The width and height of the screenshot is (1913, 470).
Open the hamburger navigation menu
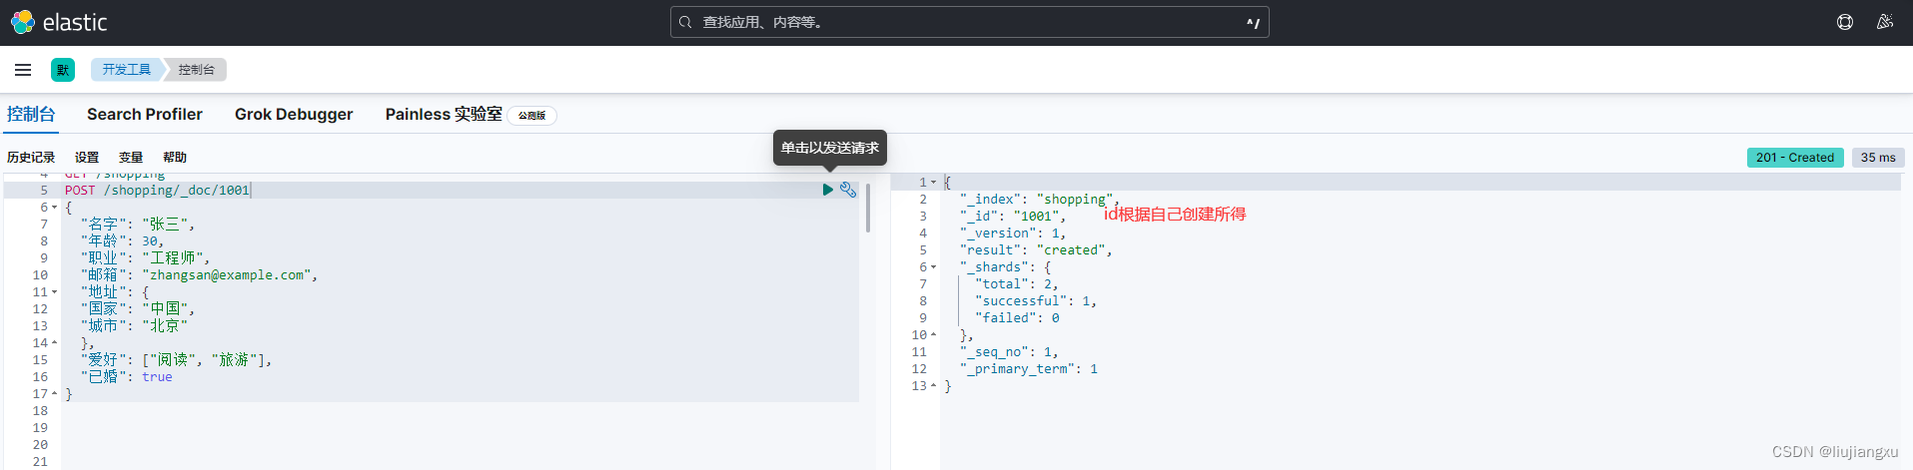(23, 70)
